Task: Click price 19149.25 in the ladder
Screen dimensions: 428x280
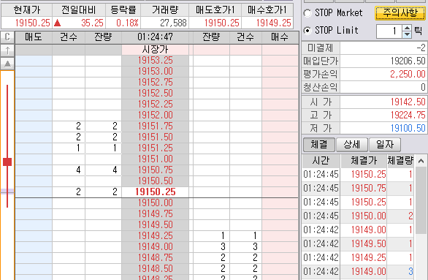Action: click(155, 235)
